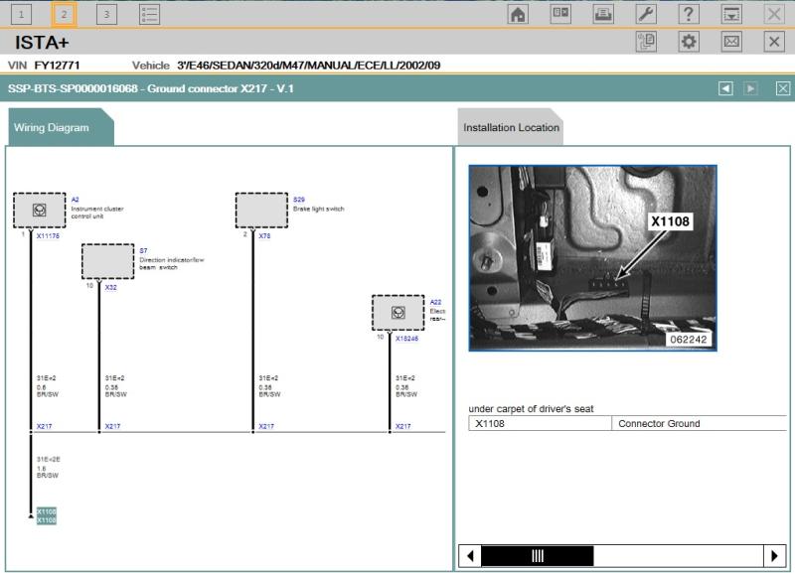Click the X1108 installation location photo
Viewport: 795px width, 573px height.
point(592,257)
